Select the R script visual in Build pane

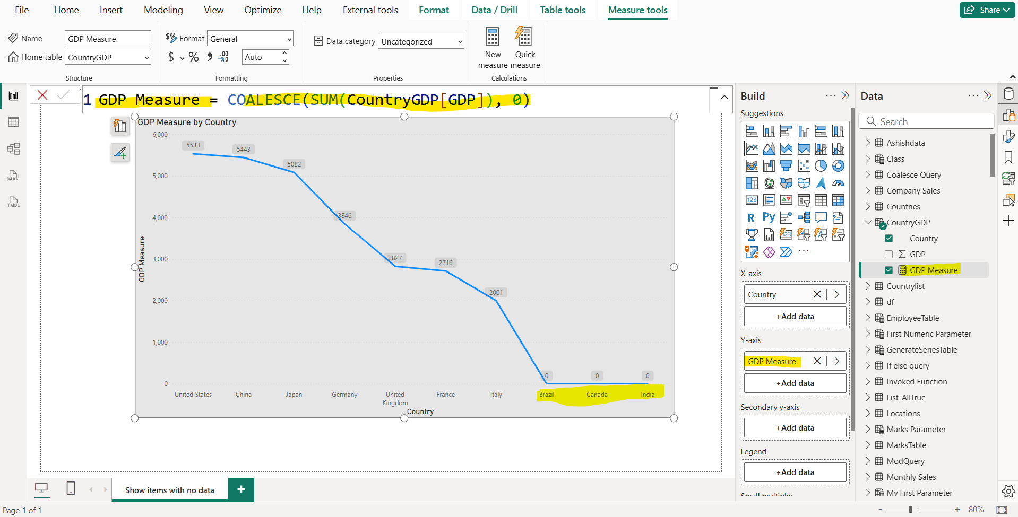751,217
